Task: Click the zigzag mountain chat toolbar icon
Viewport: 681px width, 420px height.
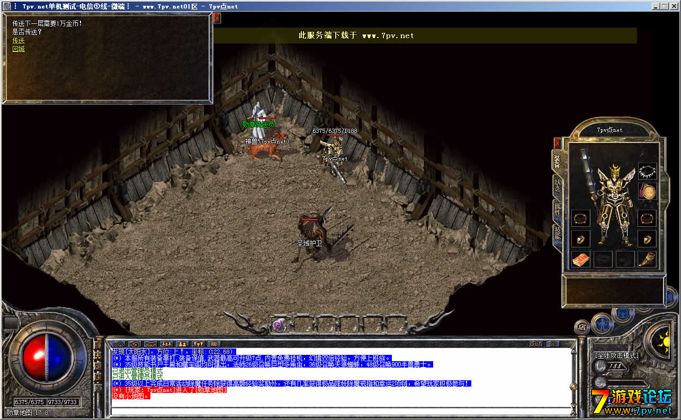Action: pos(119,344)
